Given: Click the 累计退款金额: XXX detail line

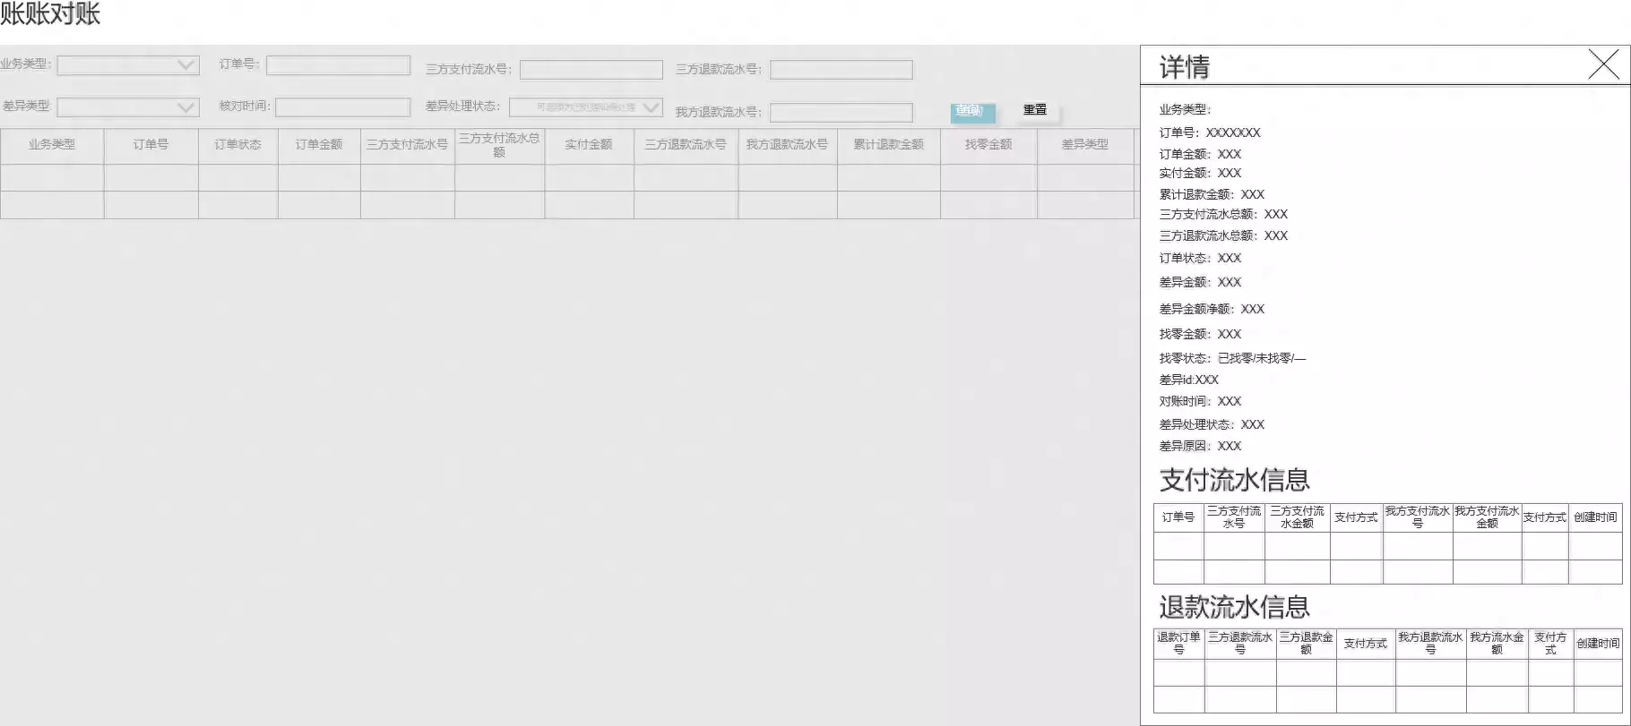Looking at the screenshot, I should (1212, 194).
